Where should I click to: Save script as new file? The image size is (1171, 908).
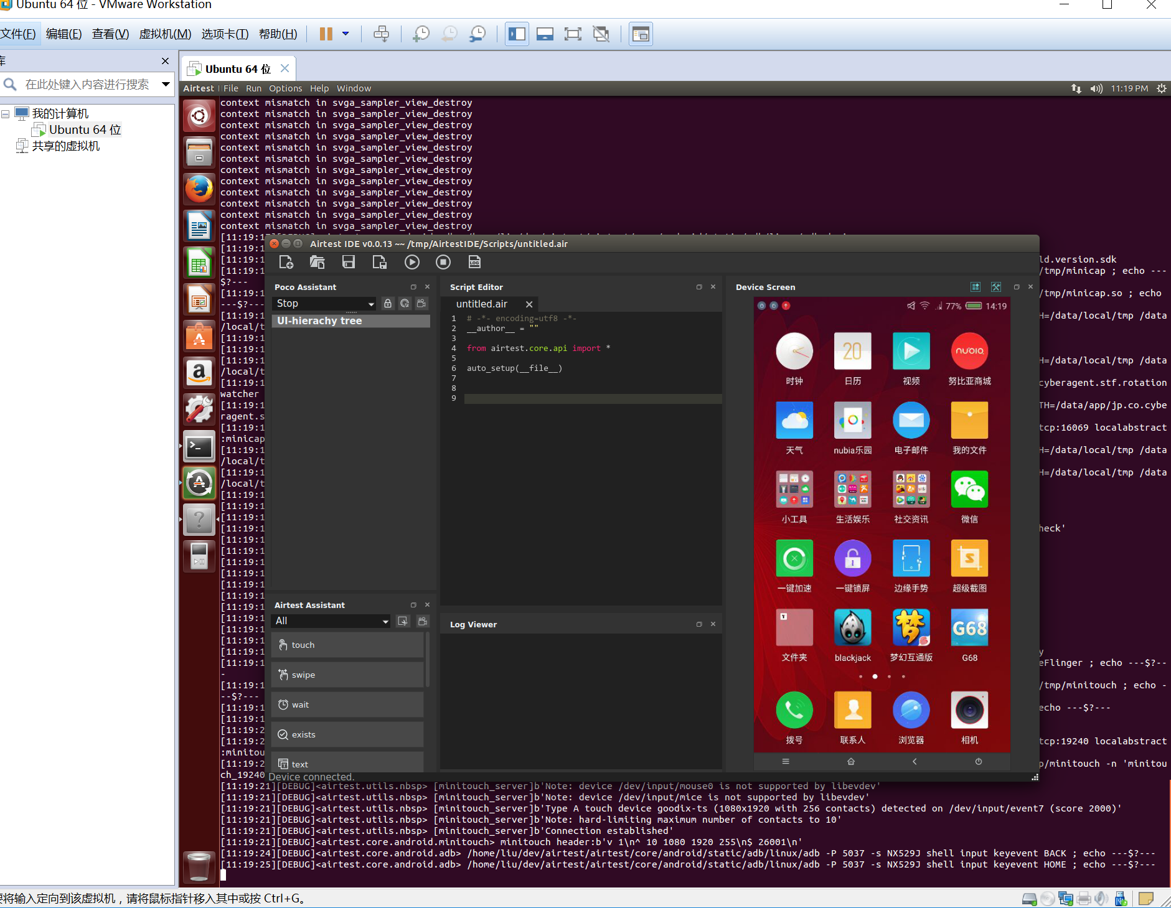[379, 262]
